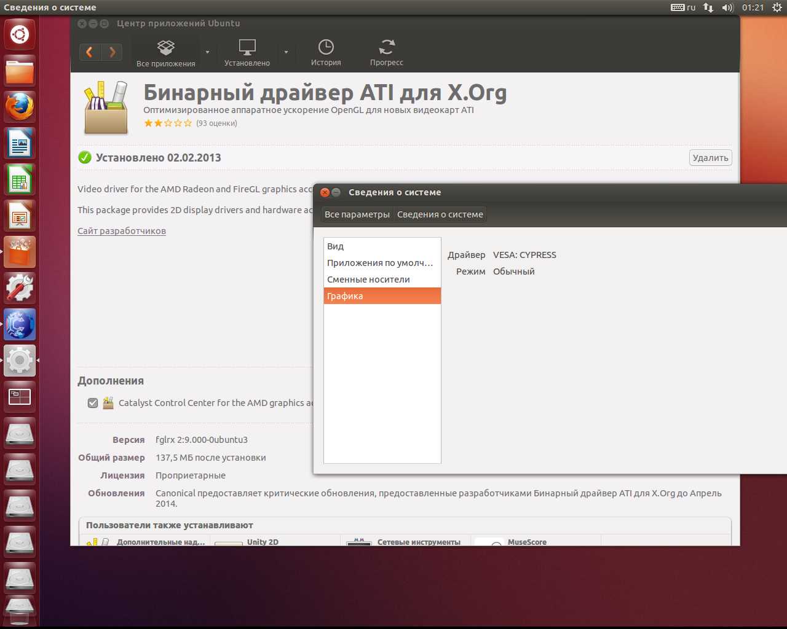Open the ru keyboard layout menu
This screenshot has width=787, height=629.
tap(683, 7)
